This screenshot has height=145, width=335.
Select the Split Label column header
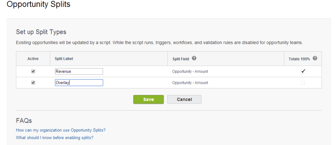[63, 59]
